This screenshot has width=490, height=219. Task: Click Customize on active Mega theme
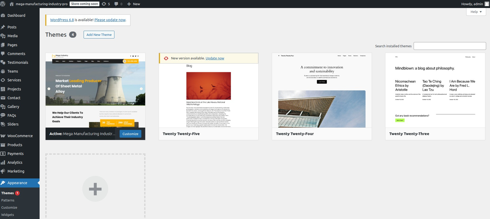(130, 134)
